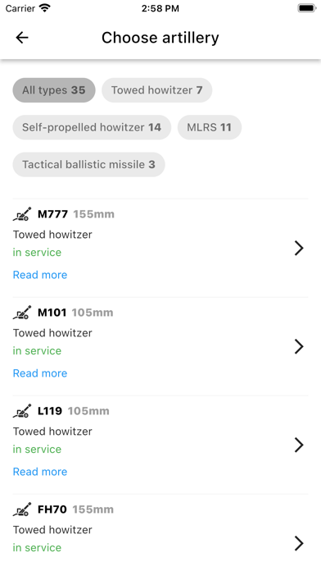The width and height of the screenshot is (321, 571).
Task: Select the All types 35 filter chip
Action: coord(54,90)
